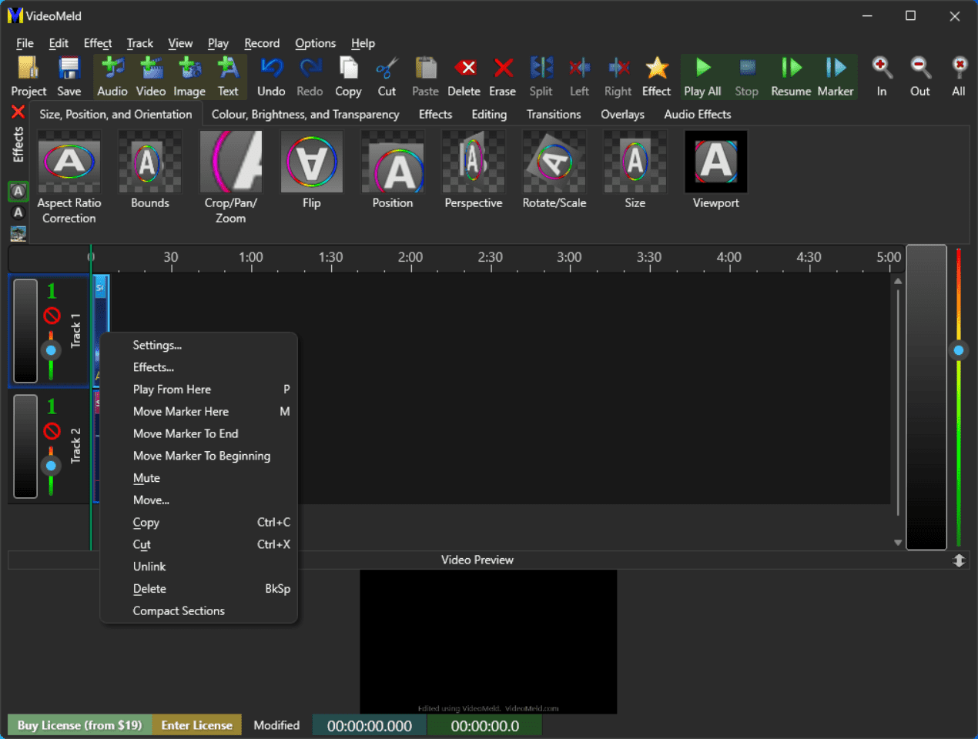The image size is (978, 739).
Task: Click the Paste toolbar icon
Action: coord(425,76)
